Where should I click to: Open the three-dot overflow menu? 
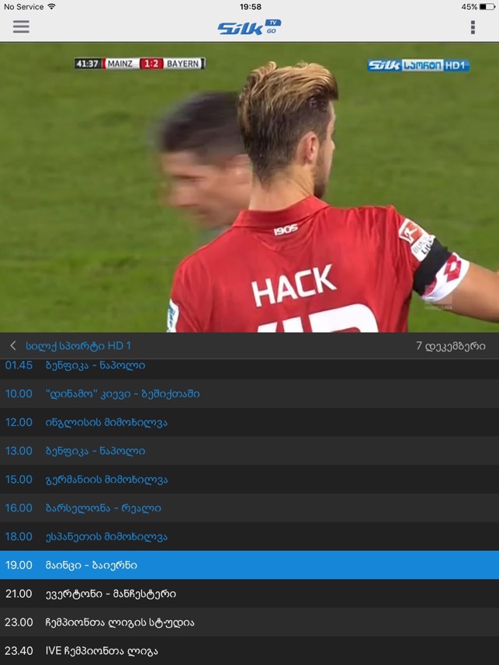pyautogui.click(x=473, y=27)
